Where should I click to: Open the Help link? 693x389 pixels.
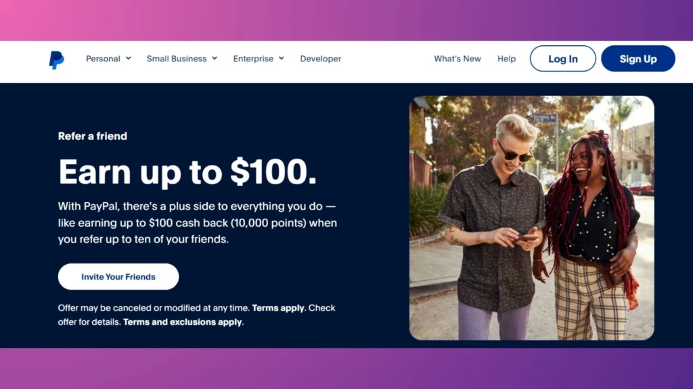click(x=506, y=59)
